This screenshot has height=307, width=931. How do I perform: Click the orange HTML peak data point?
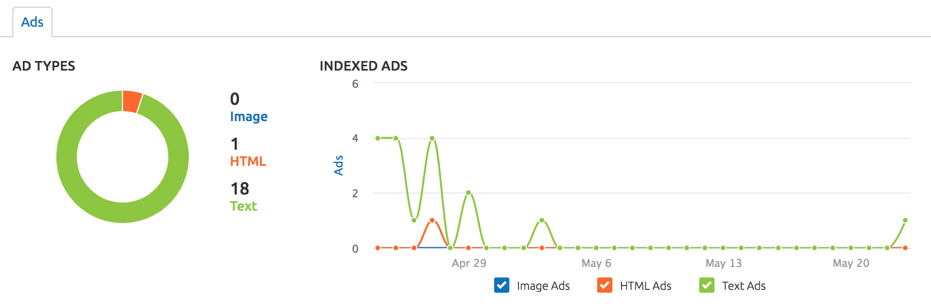pyautogui.click(x=432, y=220)
